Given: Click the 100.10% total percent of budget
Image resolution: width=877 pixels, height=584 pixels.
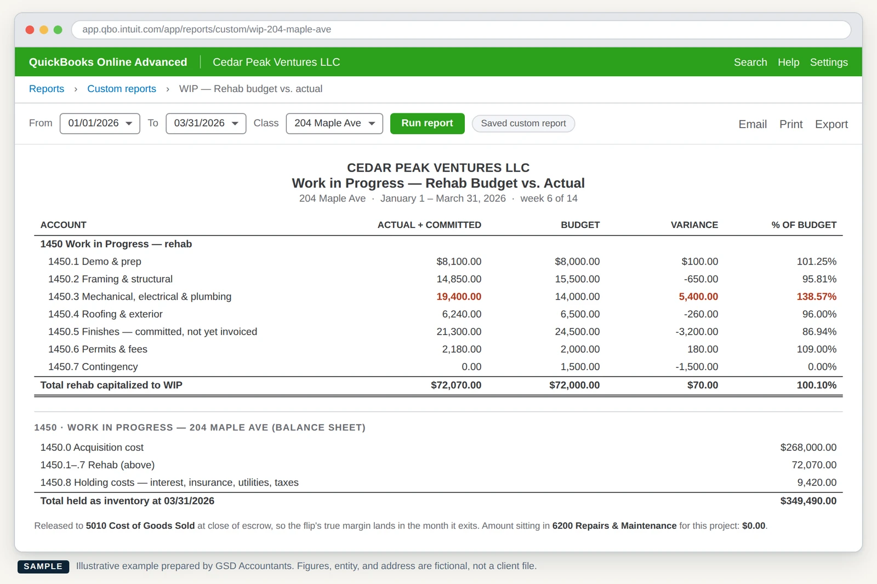Looking at the screenshot, I should 817,385.
